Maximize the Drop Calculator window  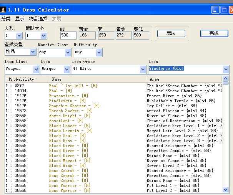224,10
